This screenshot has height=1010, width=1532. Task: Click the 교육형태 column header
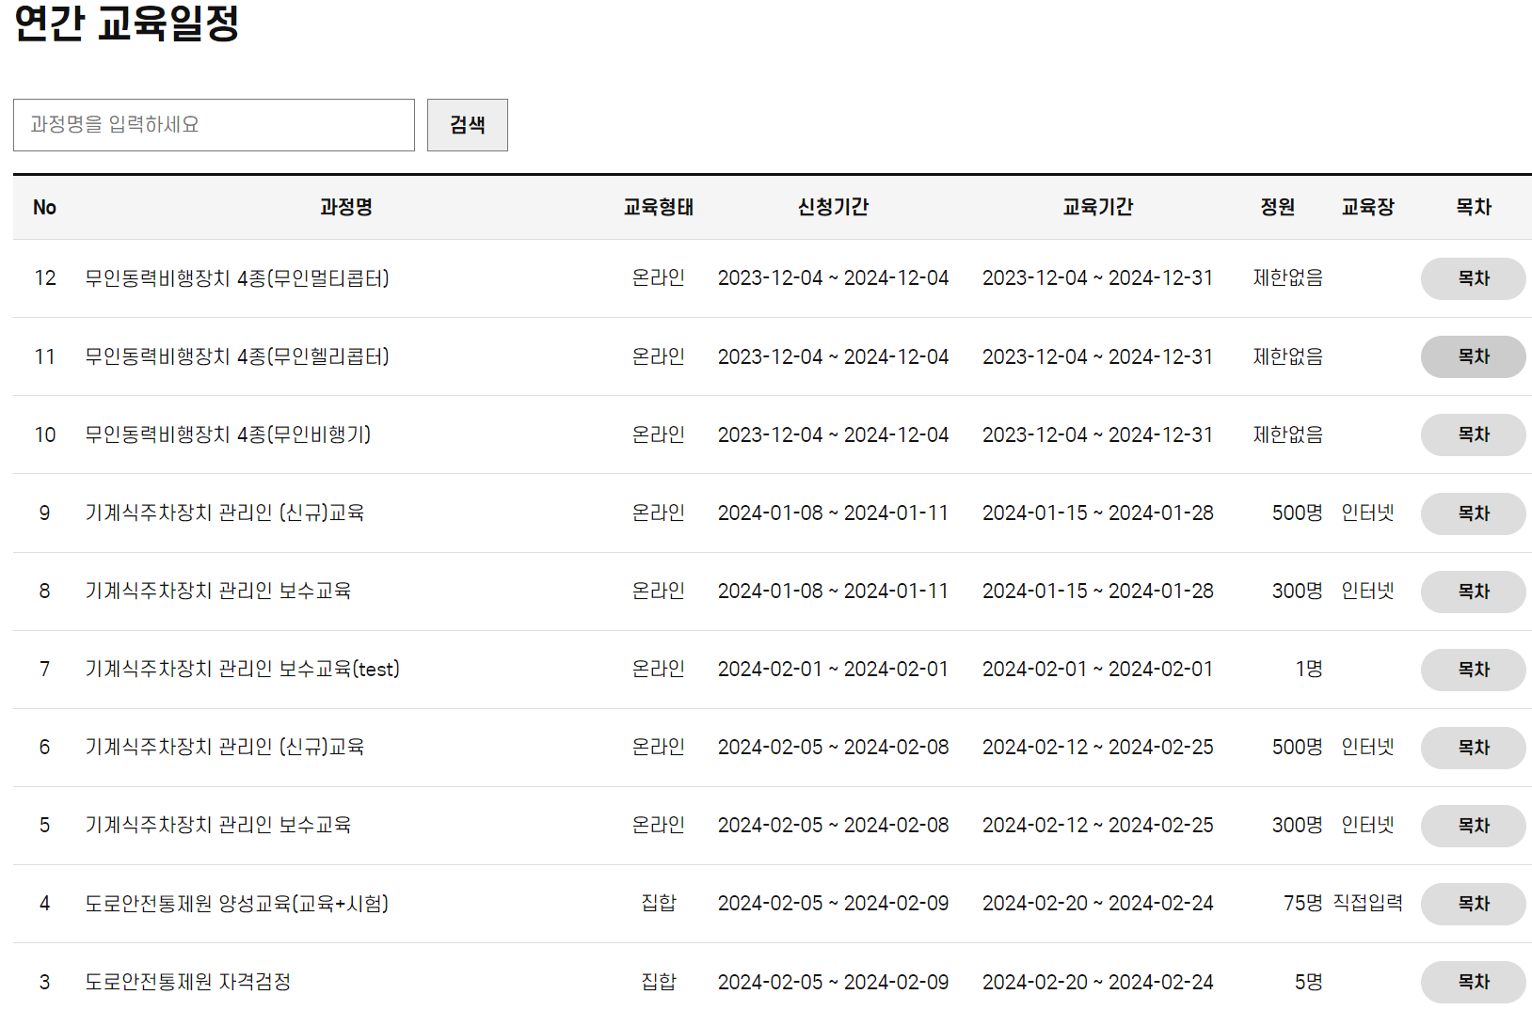(x=659, y=207)
